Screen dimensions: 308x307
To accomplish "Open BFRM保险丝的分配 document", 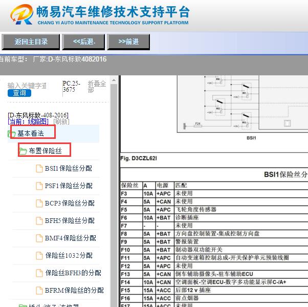I will tap(74, 291).
